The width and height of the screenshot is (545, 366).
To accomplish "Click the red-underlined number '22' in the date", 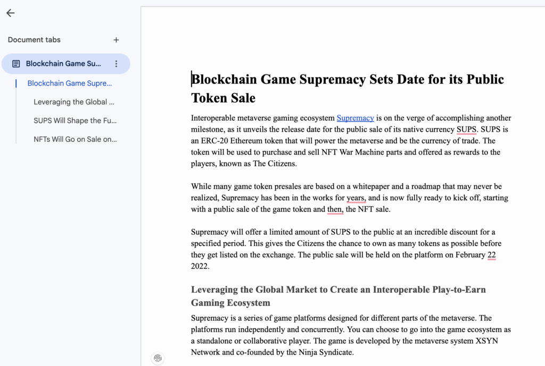I will [x=491, y=255].
